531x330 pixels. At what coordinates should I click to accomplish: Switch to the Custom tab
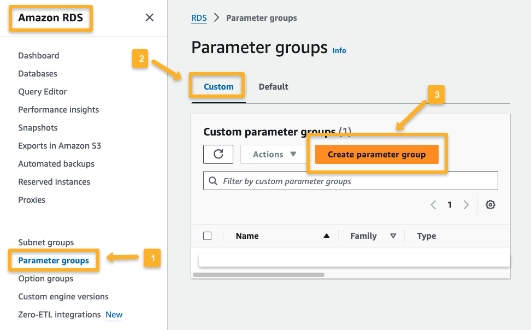coord(219,87)
